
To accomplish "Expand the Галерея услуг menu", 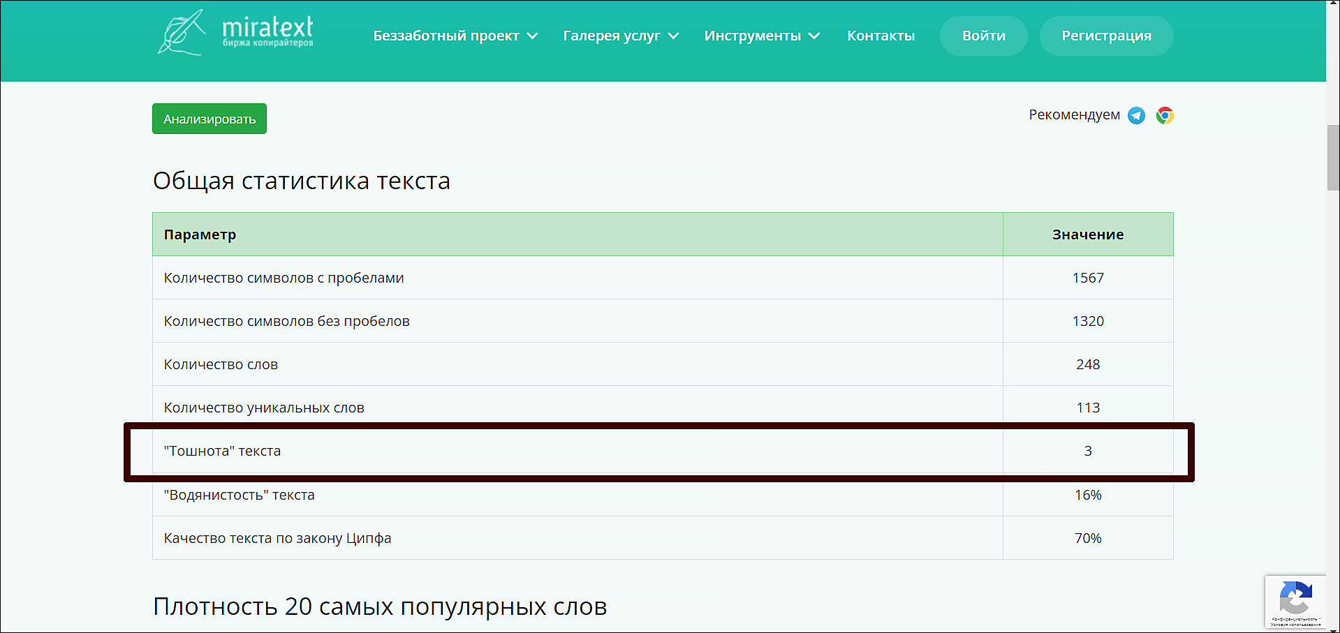I will tap(621, 36).
